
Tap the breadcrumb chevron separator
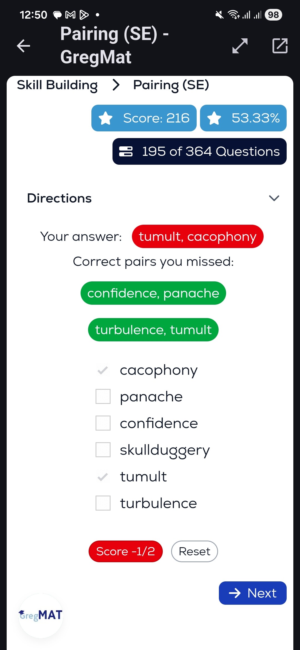(116, 85)
